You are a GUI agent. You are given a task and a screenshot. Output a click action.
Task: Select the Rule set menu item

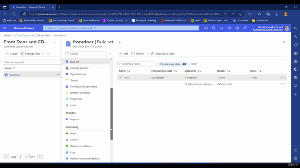click(75, 62)
